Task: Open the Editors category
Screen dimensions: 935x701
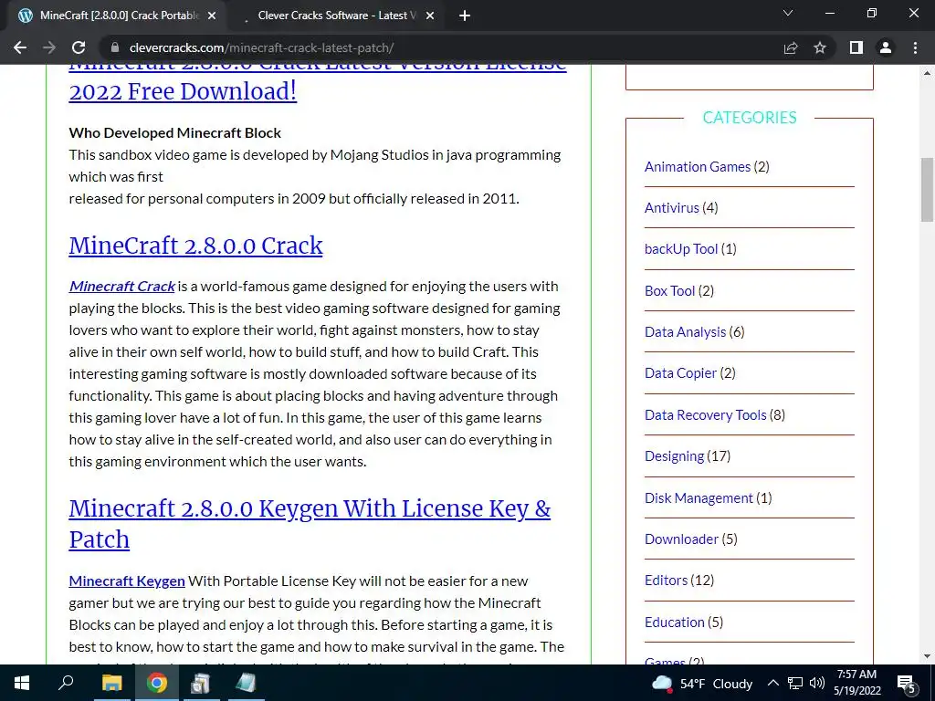Action: (x=666, y=580)
